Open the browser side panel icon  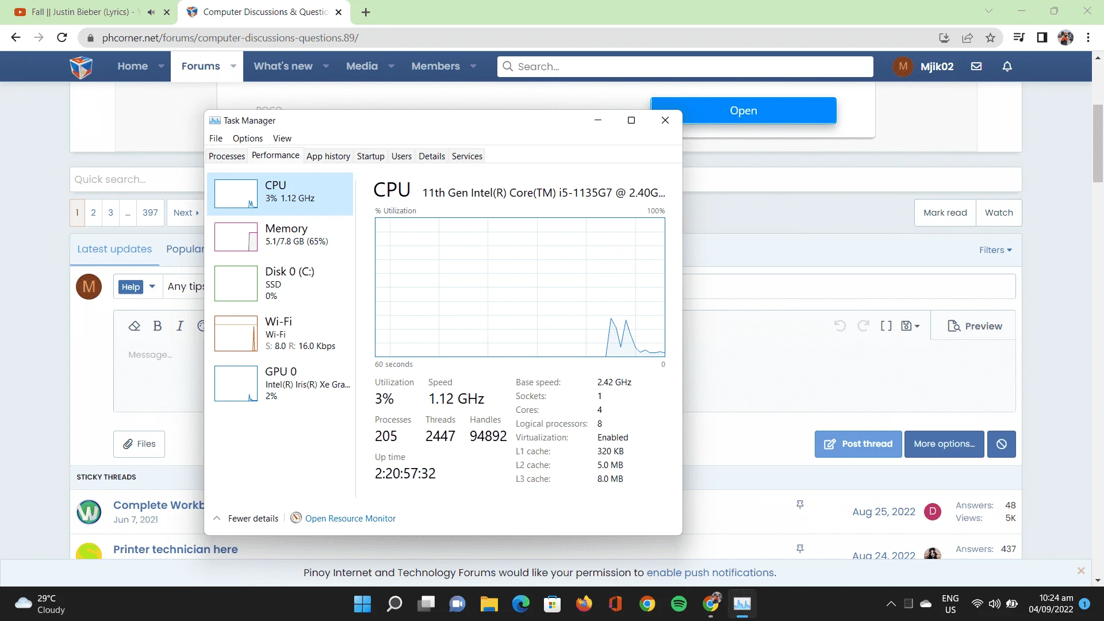tap(1042, 38)
